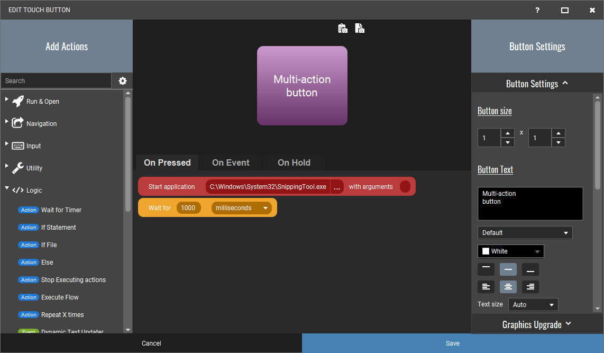The height and width of the screenshot is (353, 604).
Task: Toggle the 'with arguments' switch
Action: [x=405, y=186]
